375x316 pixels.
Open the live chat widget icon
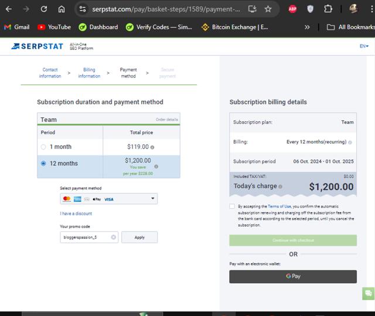[x=369, y=293]
